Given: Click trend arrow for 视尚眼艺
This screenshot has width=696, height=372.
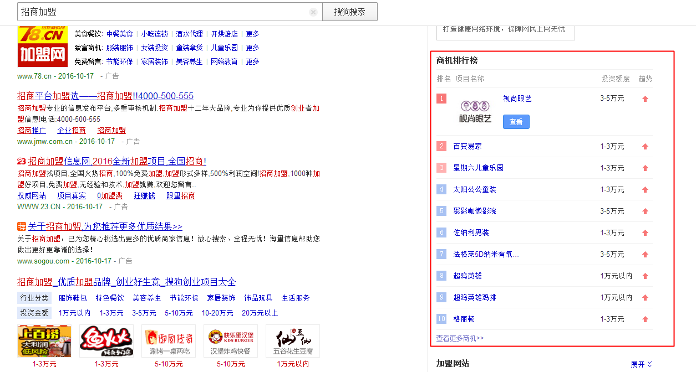Looking at the screenshot, I should click(x=645, y=99).
